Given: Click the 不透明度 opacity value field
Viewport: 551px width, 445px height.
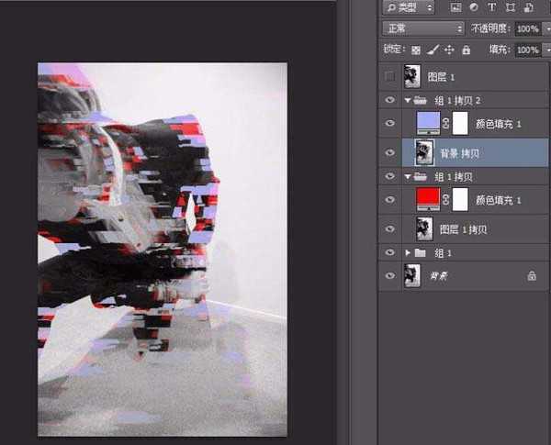Looking at the screenshot, I should coord(527,28).
